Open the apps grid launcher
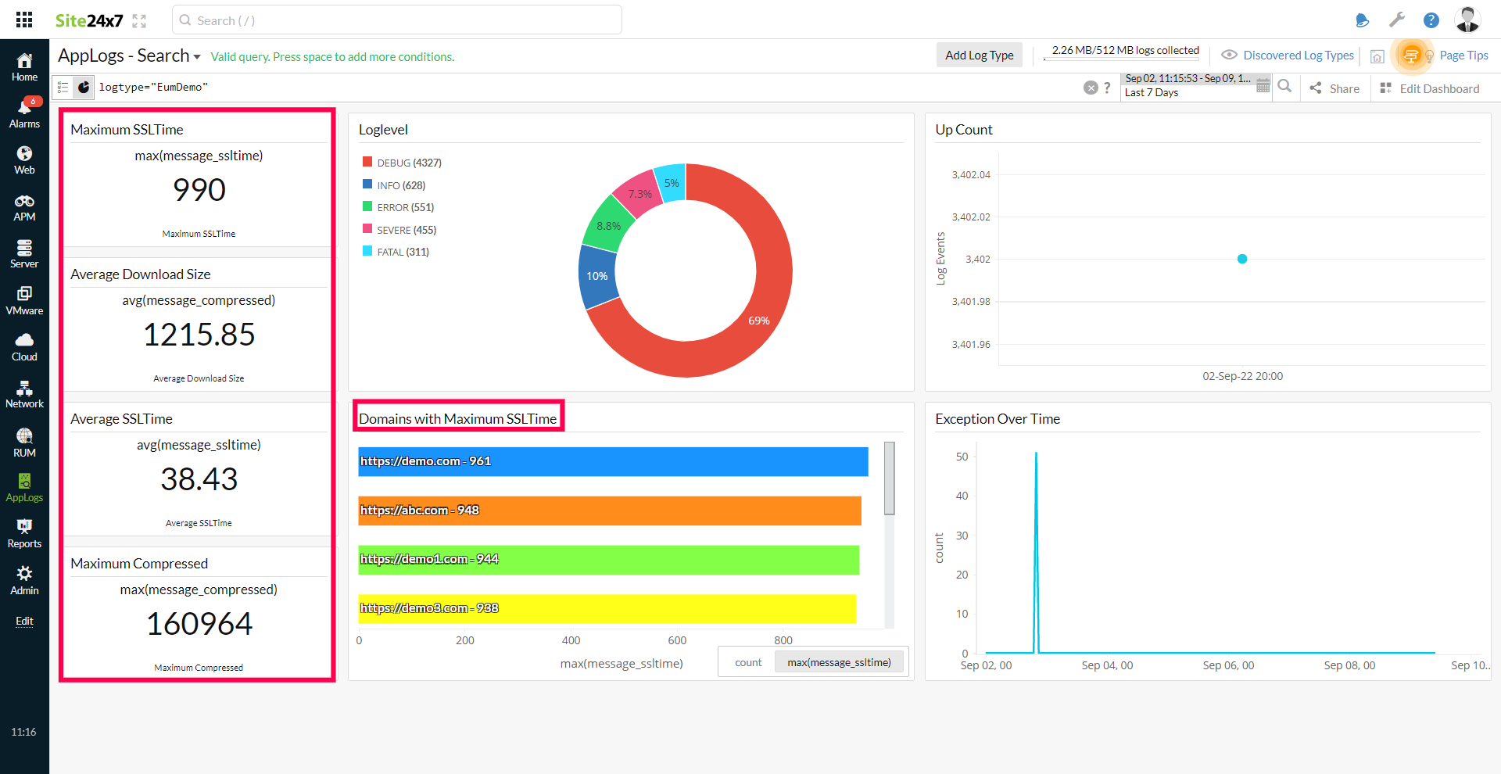This screenshot has height=774, width=1501. (x=24, y=20)
